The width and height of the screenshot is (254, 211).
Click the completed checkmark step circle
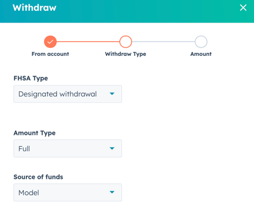[x=50, y=42]
